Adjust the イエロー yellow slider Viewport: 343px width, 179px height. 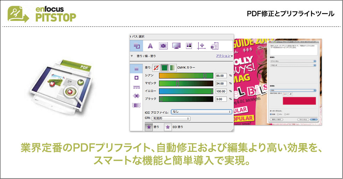186,91
